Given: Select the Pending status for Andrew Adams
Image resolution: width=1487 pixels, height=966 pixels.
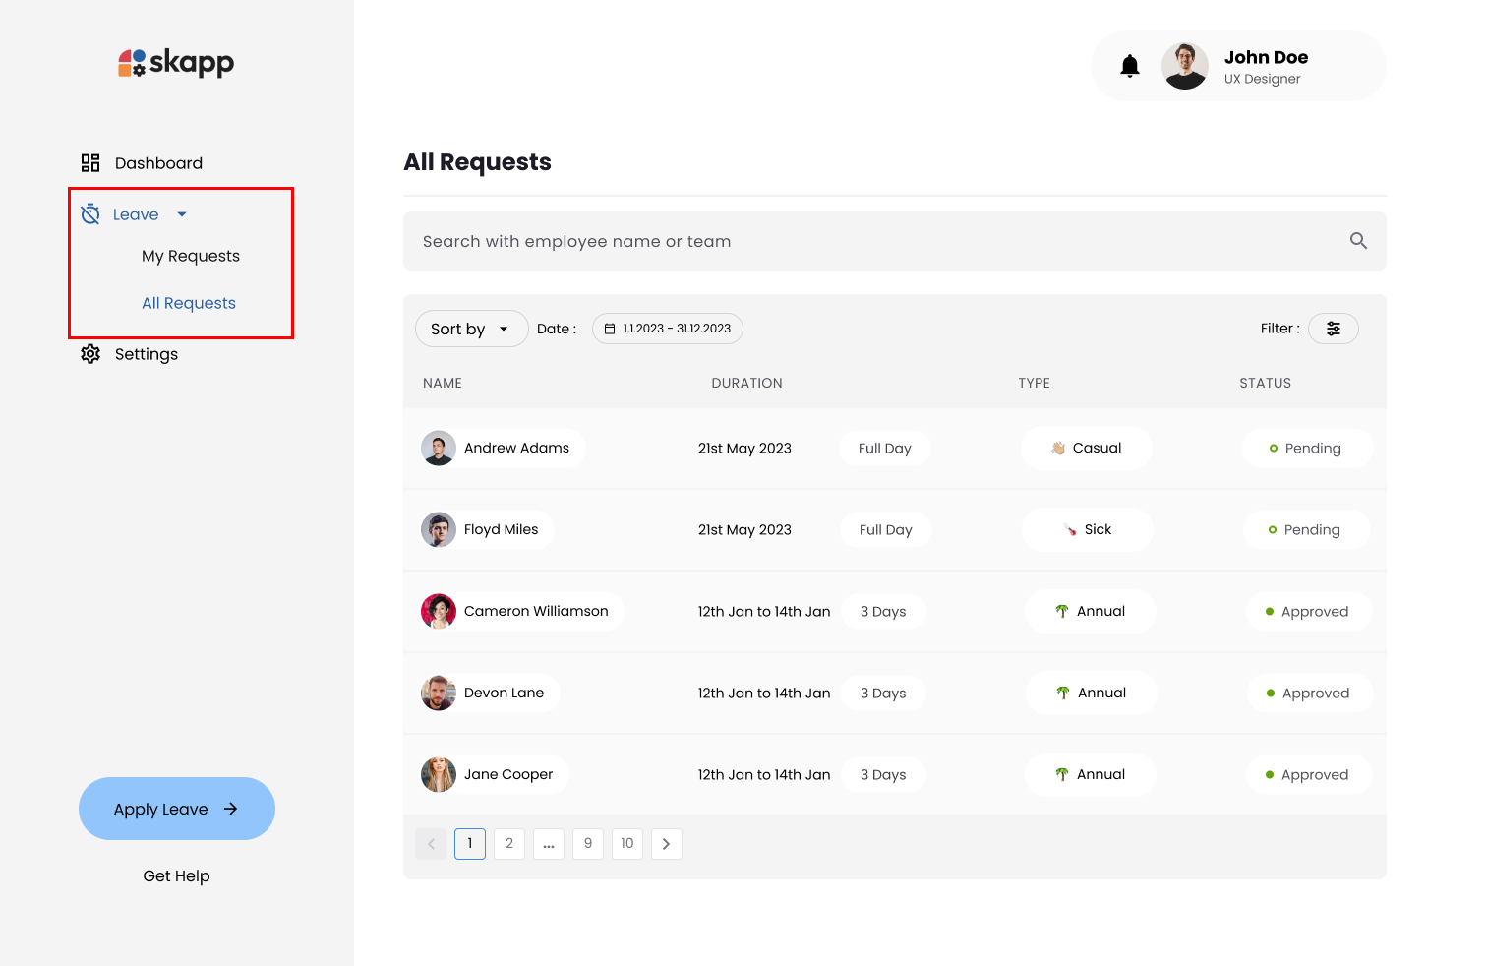Looking at the screenshot, I should pyautogui.click(x=1308, y=448).
